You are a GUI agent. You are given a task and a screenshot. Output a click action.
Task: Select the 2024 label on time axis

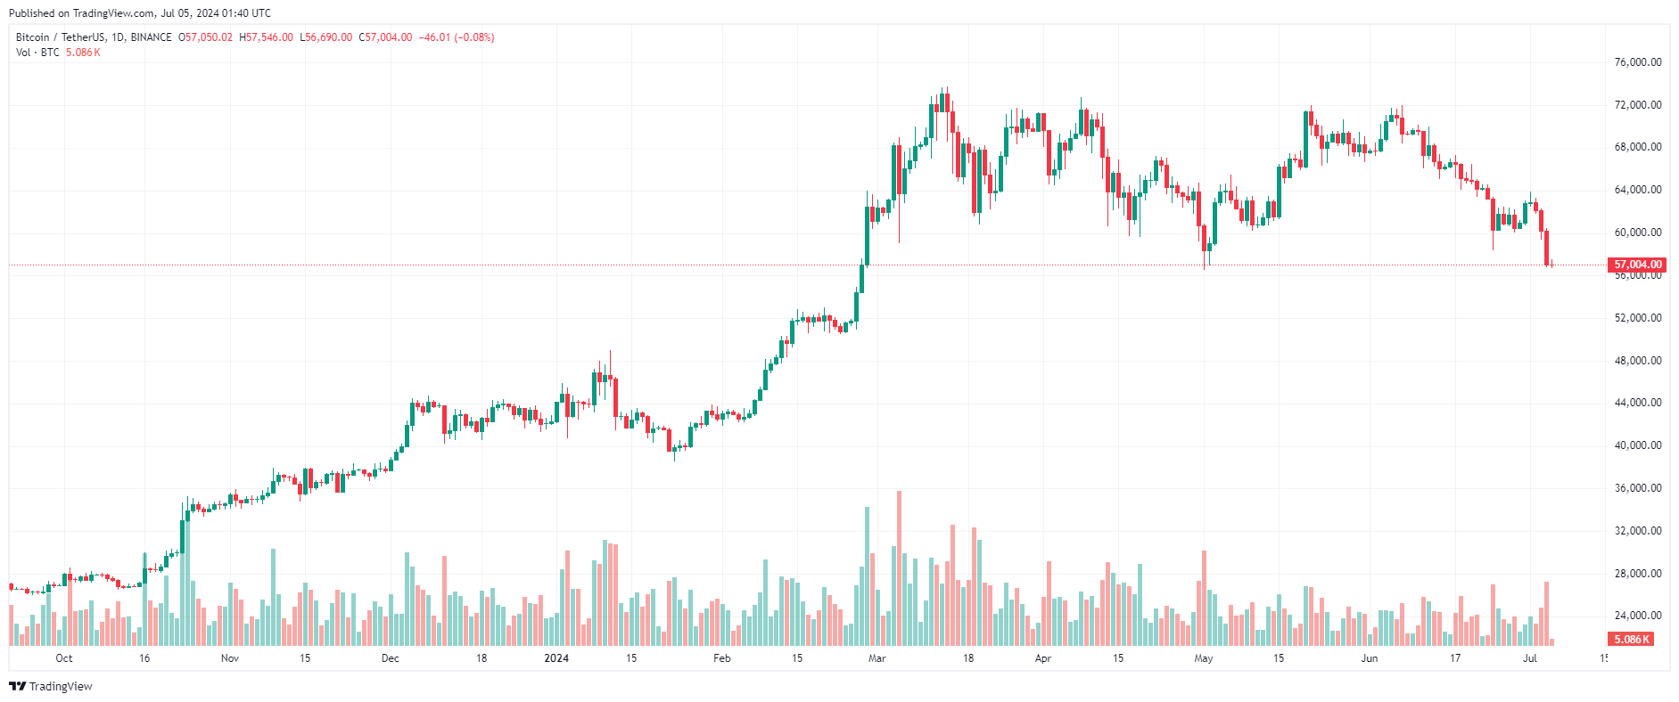click(x=556, y=658)
